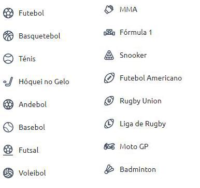This screenshot has width=200, height=188.
Task: Click the Badminton shuttlecock icon
Action: point(109,169)
